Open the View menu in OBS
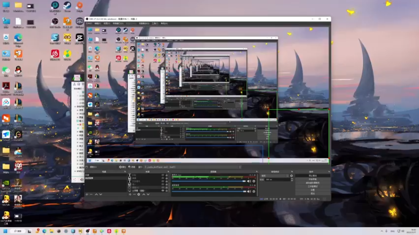419x235 pixels. coord(107,23)
